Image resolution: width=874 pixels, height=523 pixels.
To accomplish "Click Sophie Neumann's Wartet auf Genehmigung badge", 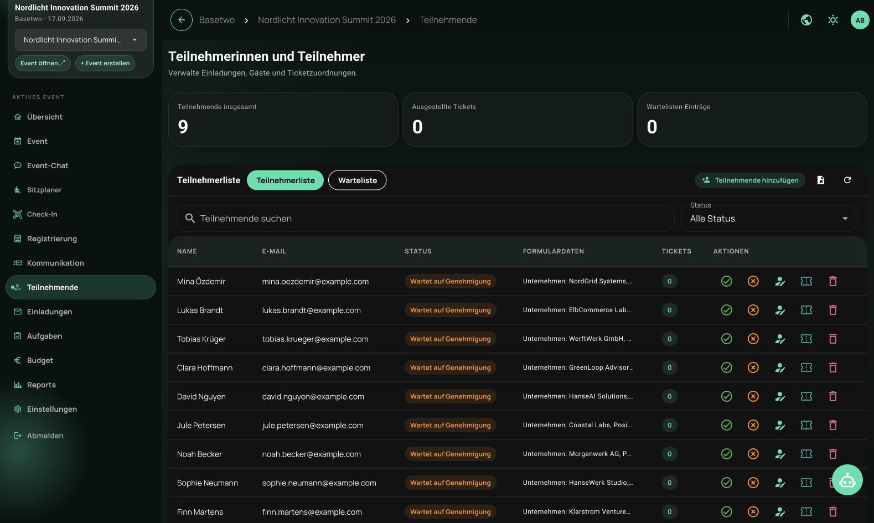I will (451, 483).
